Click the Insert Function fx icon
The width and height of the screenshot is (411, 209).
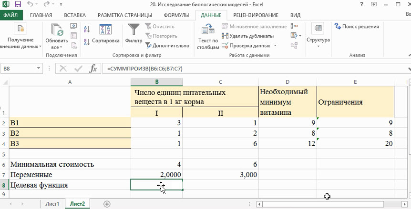93,69
